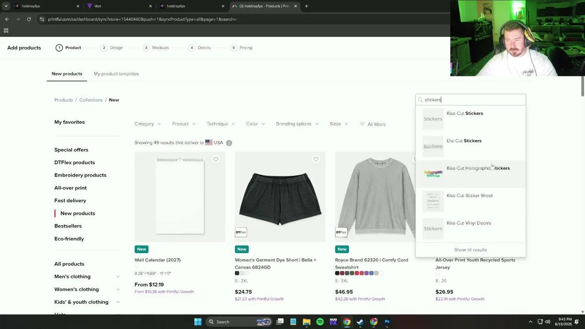Open File Explorer from the taskbar
Screen dimensions: 585x329
pyautogui.click(x=307, y=322)
